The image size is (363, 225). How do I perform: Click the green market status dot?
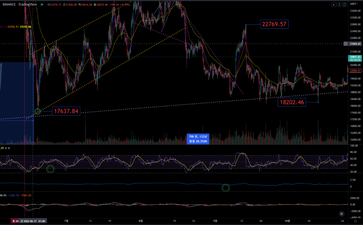coord(42,4)
